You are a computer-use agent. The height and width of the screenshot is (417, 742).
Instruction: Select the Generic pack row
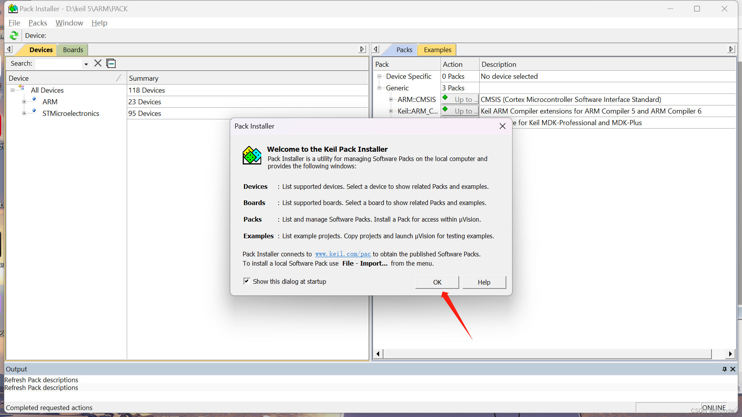click(x=397, y=88)
